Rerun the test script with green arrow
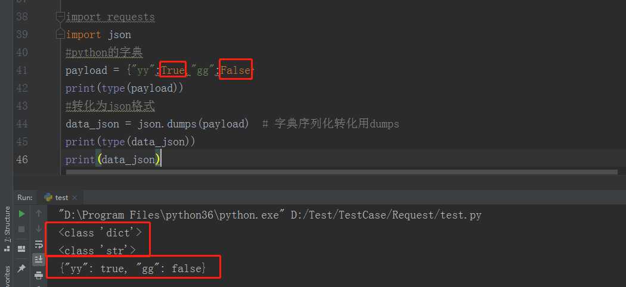Screen dimensions: 626x287 click(x=21, y=214)
